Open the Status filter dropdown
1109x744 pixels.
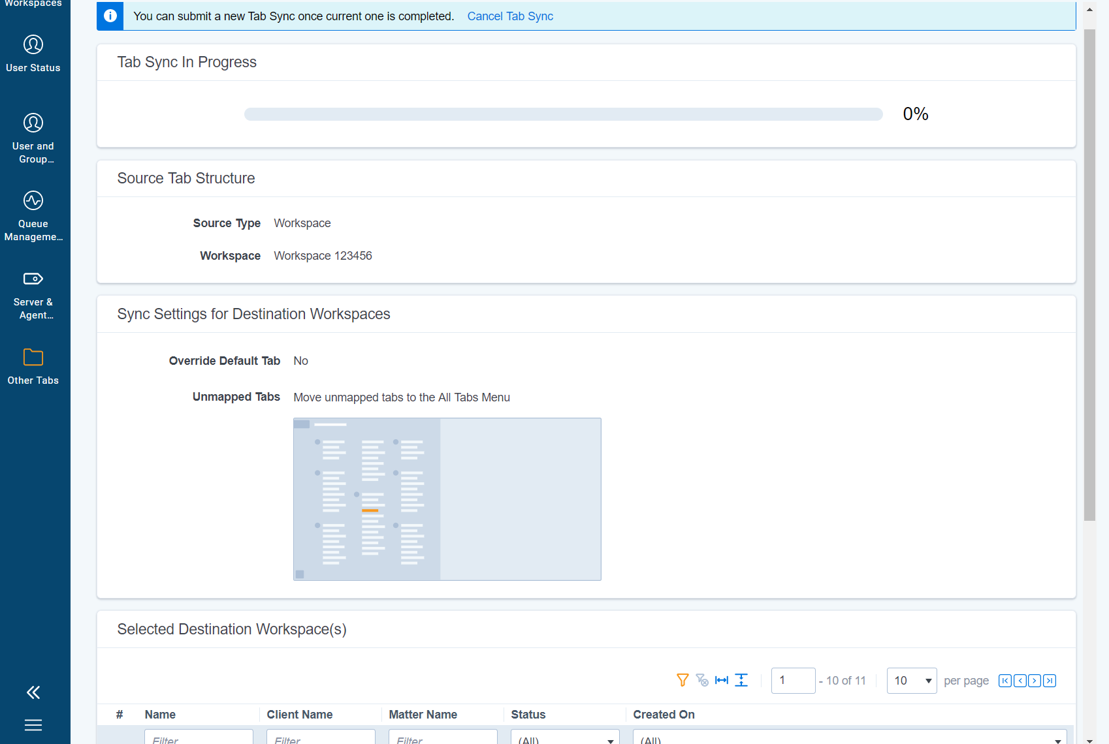565,737
